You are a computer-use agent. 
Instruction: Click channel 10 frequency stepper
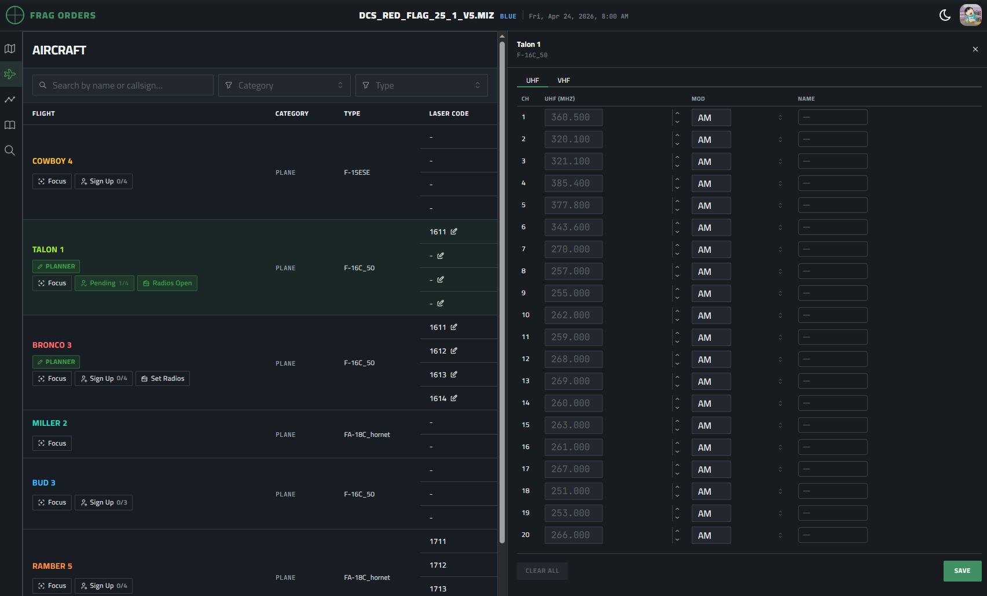click(677, 315)
